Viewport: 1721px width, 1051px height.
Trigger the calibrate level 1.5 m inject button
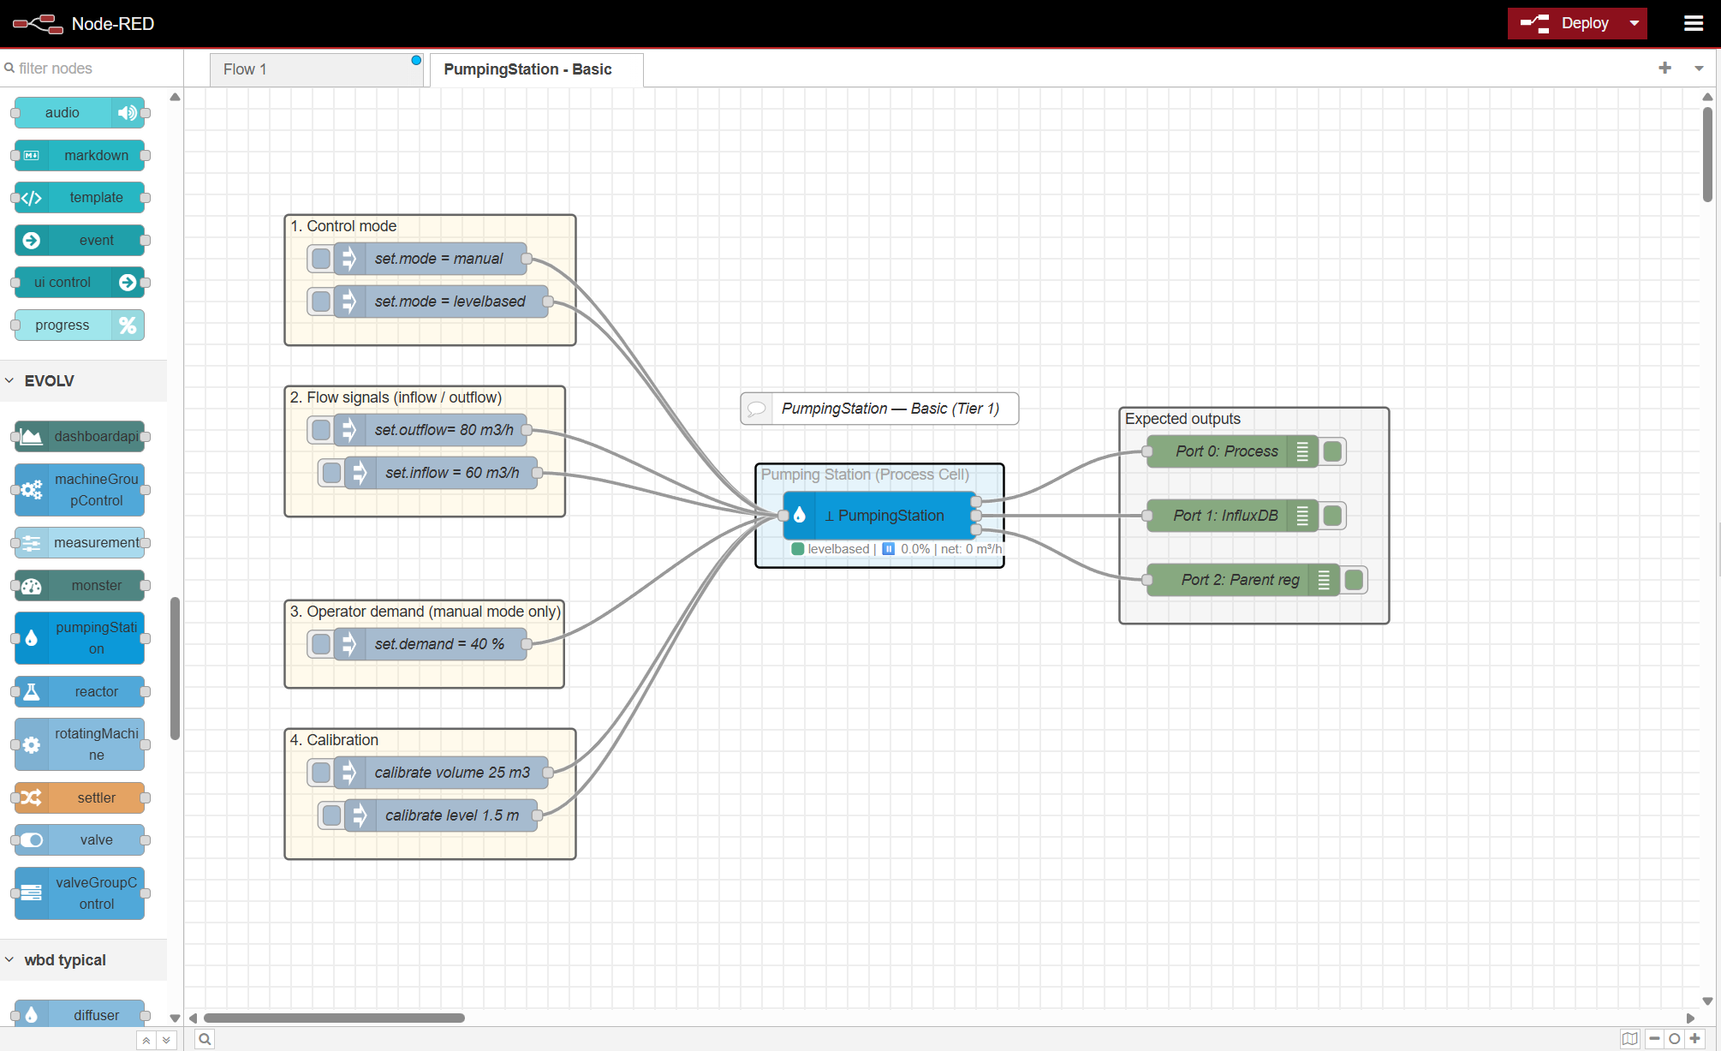tap(331, 815)
